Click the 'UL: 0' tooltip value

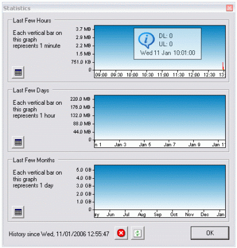click(x=166, y=44)
